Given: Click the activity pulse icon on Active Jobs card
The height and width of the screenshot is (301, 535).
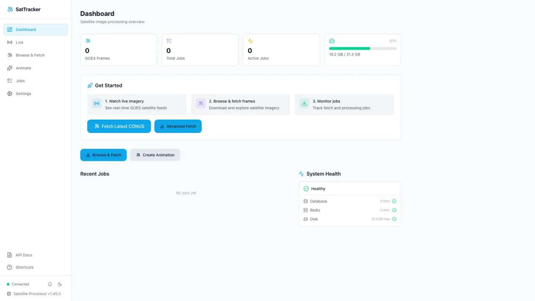Looking at the screenshot, I should point(250,41).
